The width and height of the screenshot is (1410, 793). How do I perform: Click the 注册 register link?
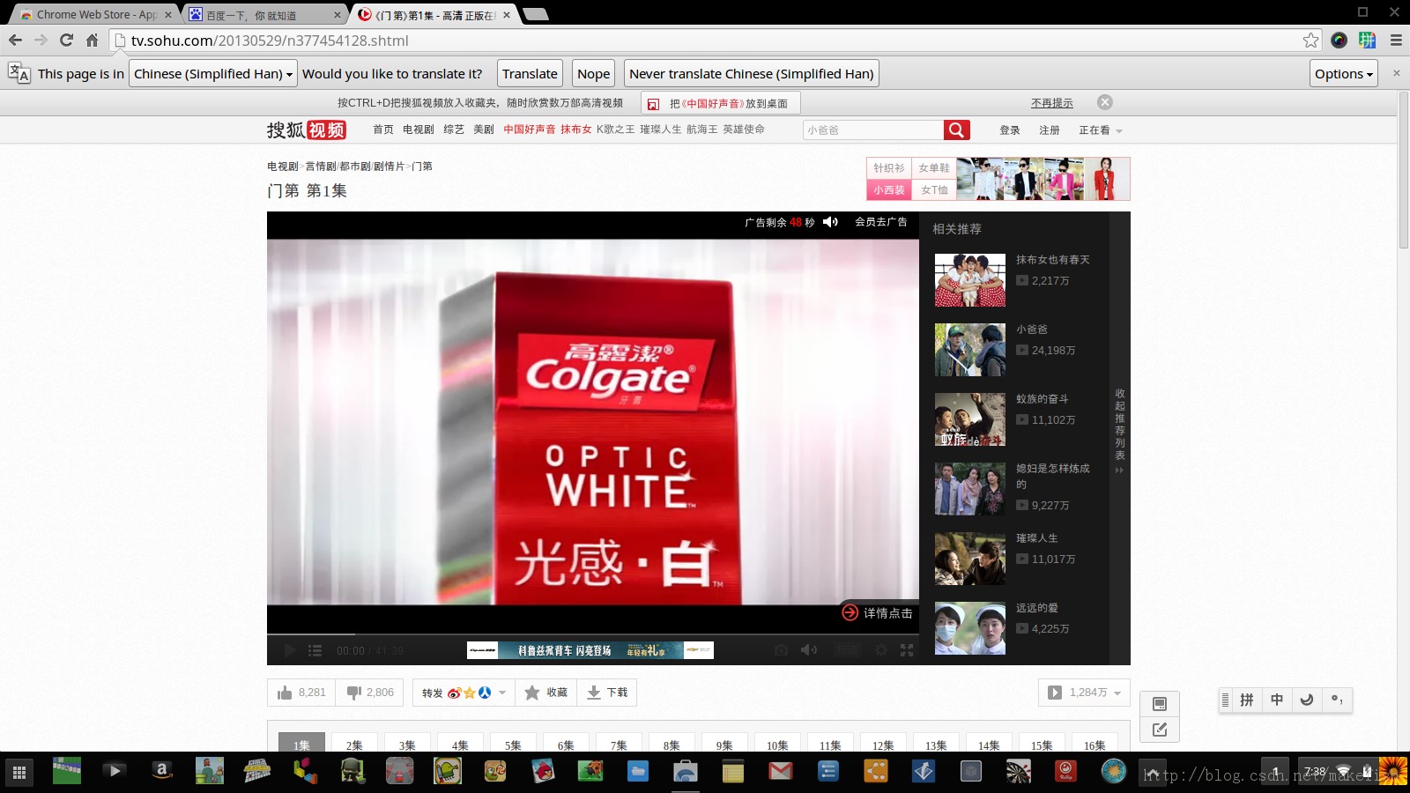click(1050, 130)
